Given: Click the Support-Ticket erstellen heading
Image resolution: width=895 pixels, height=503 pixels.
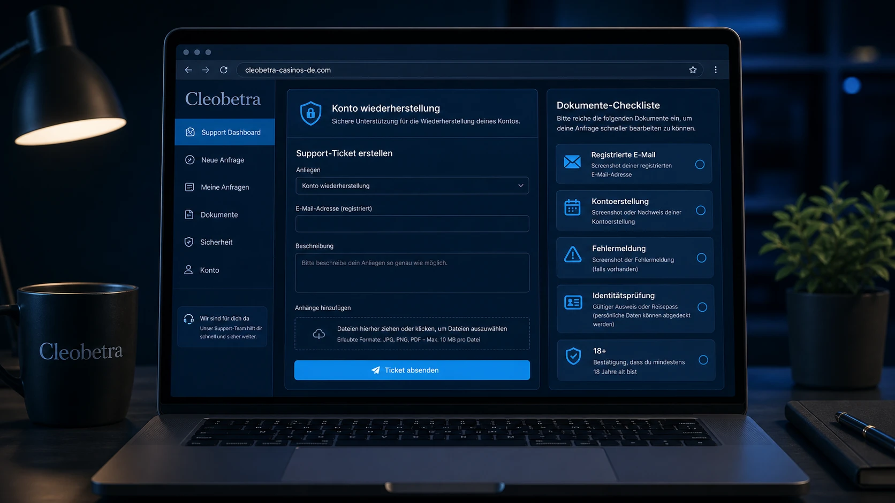Looking at the screenshot, I should pos(344,153).
